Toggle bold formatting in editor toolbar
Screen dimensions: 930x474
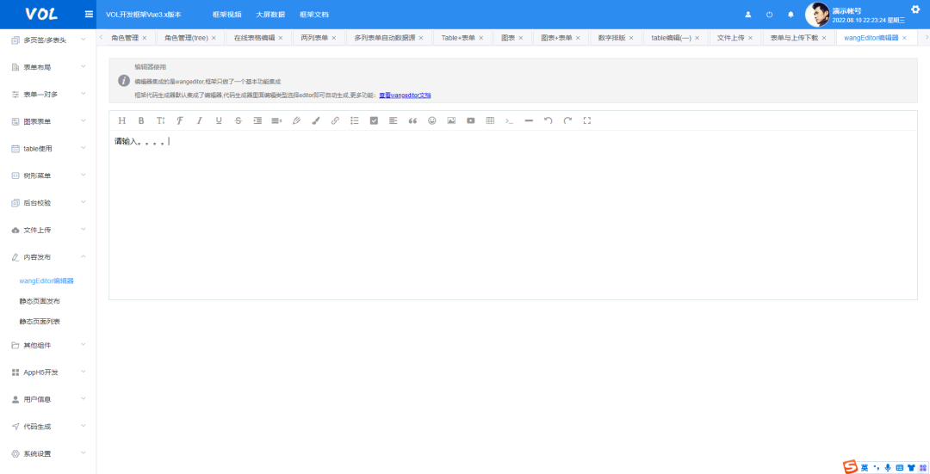click(x=141, y=120)
